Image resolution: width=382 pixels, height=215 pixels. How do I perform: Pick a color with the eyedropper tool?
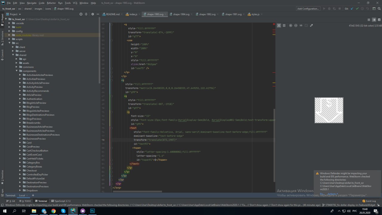pyautogui.click(x=311, y=26)
